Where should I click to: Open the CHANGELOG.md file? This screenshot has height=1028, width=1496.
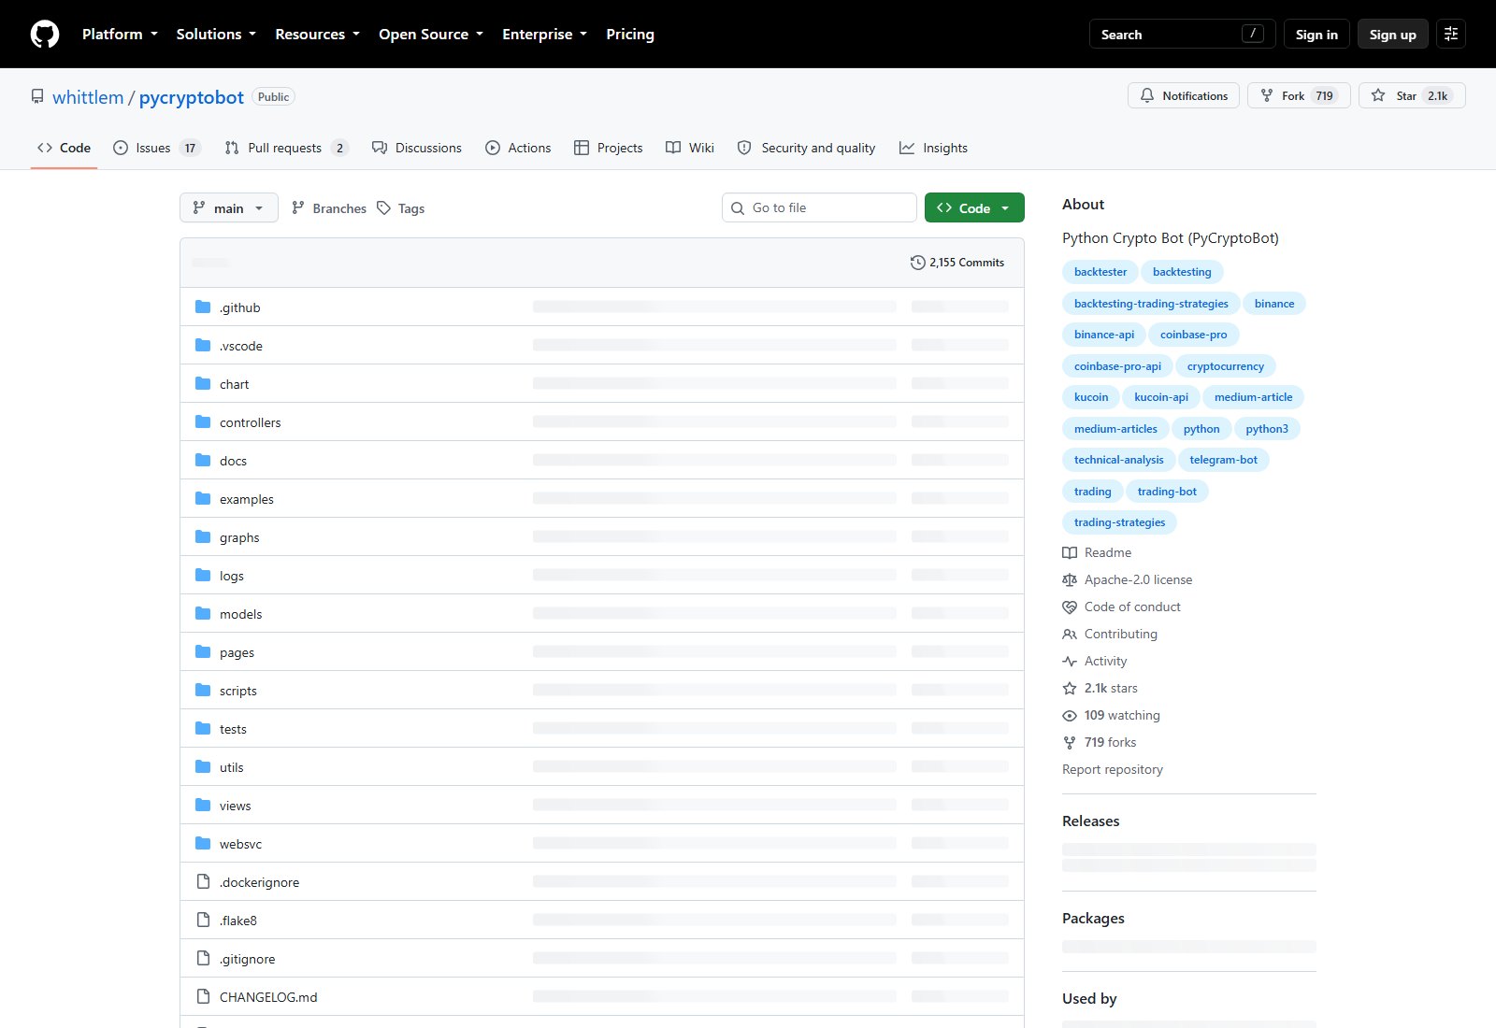point(268,997)
